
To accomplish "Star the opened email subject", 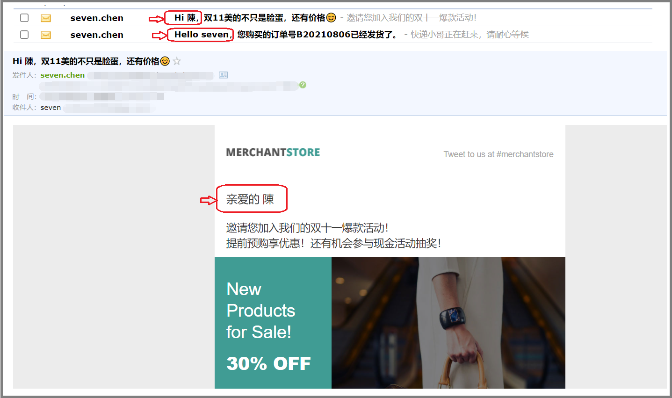I will [x=177, y=61].
